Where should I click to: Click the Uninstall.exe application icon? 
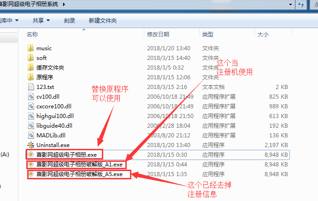(30, 145)
